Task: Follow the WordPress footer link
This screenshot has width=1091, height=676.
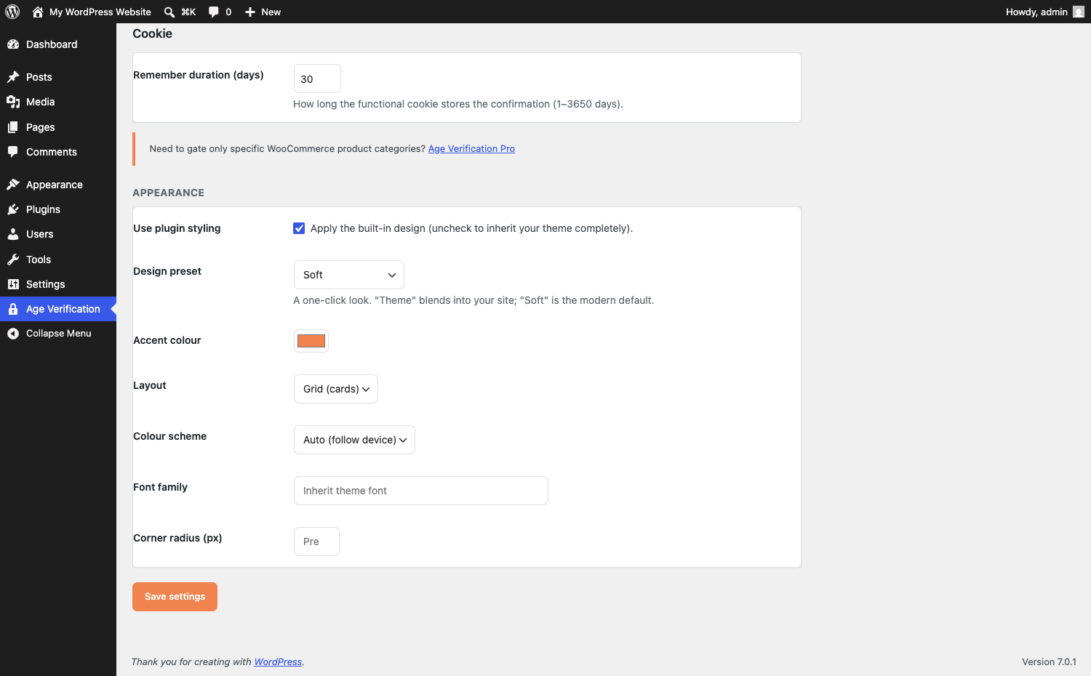Action: click(278, 661)
